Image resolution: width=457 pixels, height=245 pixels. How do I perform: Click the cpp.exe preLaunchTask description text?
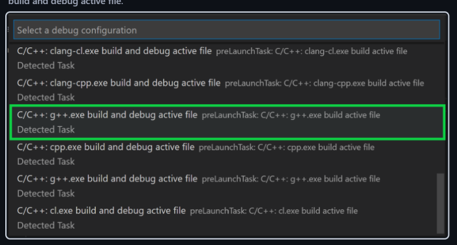coord(286,148)
